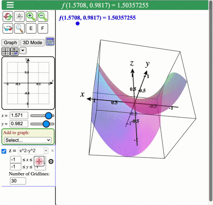The width and height of the screenshot is (213, 205).
Task: Remove the function with the x button
Action: pos(52,151)
